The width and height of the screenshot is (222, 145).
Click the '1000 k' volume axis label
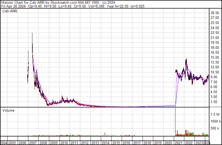pyautogui.click(x=216, y=121)
